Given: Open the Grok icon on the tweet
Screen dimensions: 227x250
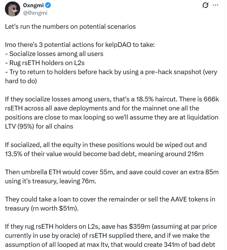Looking at the screenshot, I should pyautogui.click(x=205, y=5).
